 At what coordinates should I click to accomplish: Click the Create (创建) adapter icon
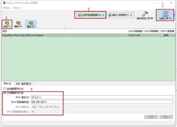7,24
